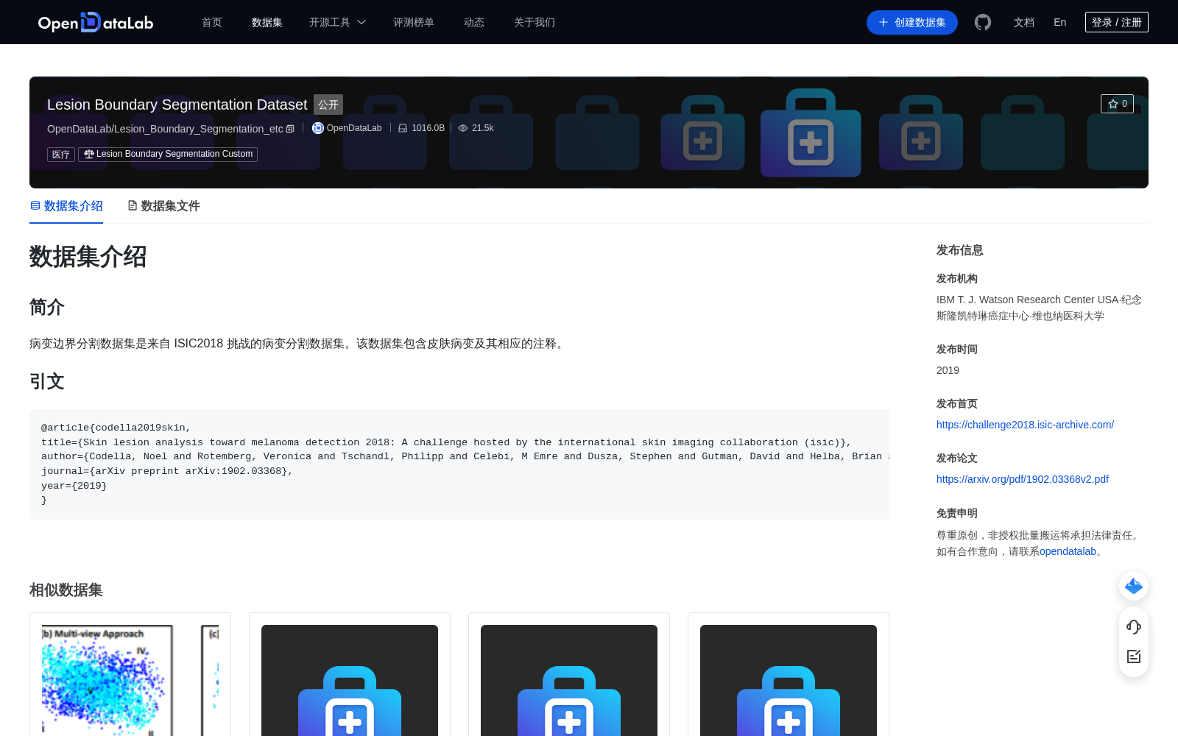
Task: Open 评测榜单 navigation item
Action: pos(414,22)
